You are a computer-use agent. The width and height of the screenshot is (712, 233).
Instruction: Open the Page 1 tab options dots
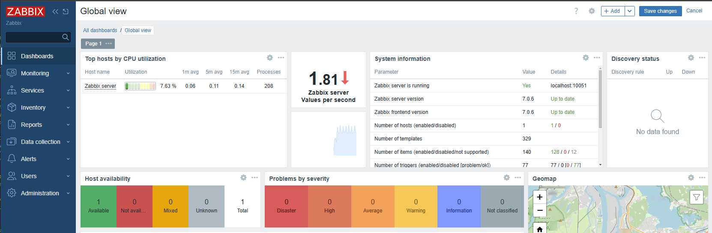click(x=109, y=44)
